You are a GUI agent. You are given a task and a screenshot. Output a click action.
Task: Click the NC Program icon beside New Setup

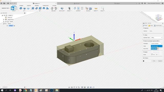click(x=16, y=8)
